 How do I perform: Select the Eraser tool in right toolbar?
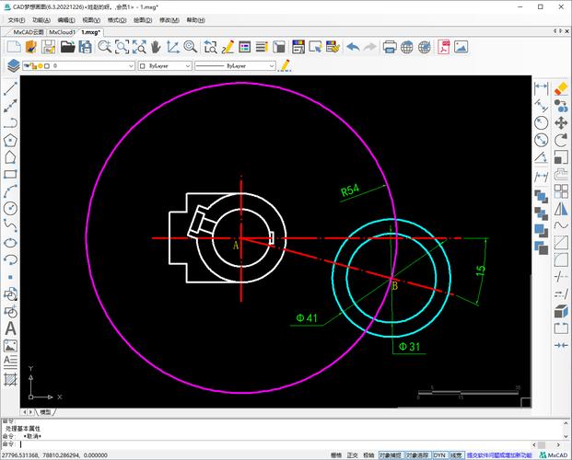(560, 87)
